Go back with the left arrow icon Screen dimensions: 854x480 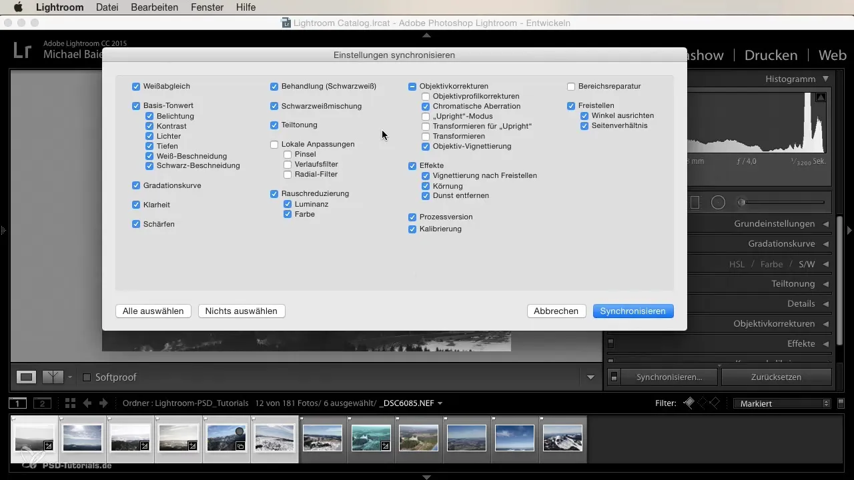click(x=87, y=403)
